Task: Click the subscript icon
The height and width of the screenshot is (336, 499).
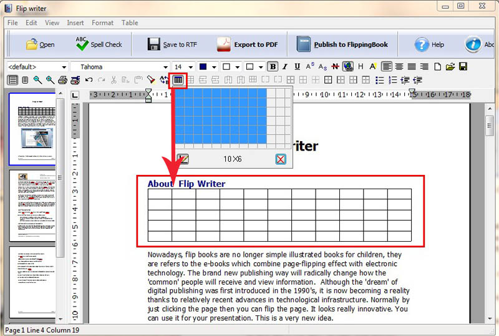Action: click(322, 67)
